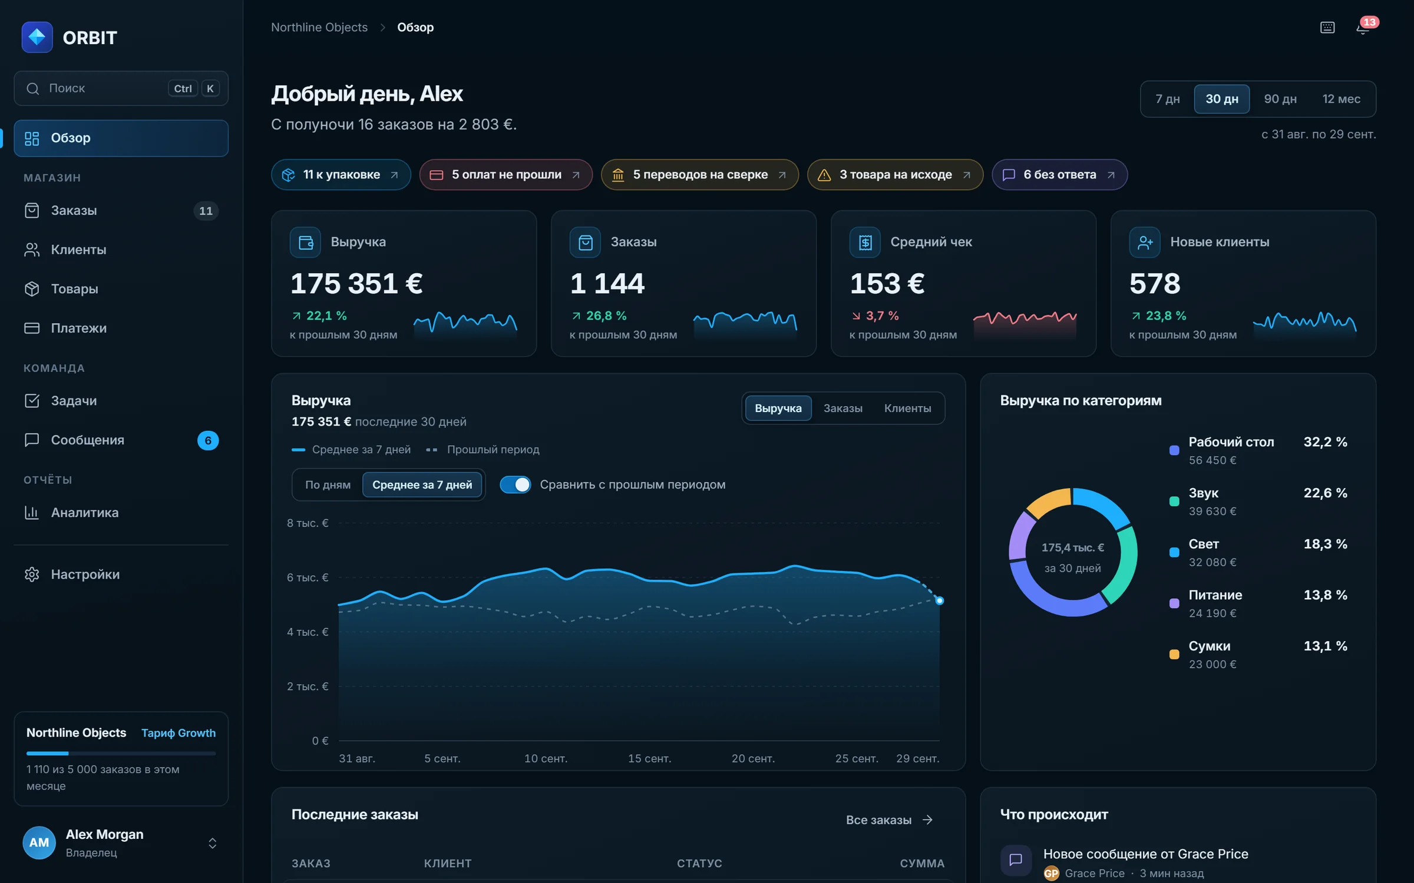
Task: Select Среднее за 7 дней chart mode
Action: click(422, 484)
